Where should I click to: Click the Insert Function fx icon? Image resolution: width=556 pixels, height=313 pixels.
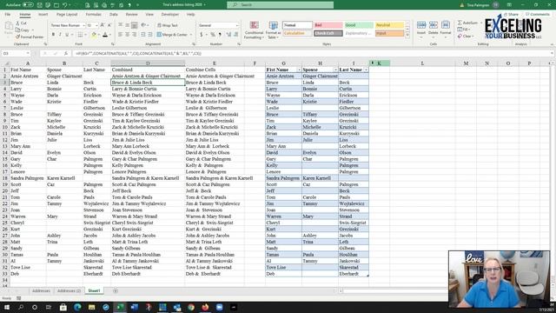[66, 53]
